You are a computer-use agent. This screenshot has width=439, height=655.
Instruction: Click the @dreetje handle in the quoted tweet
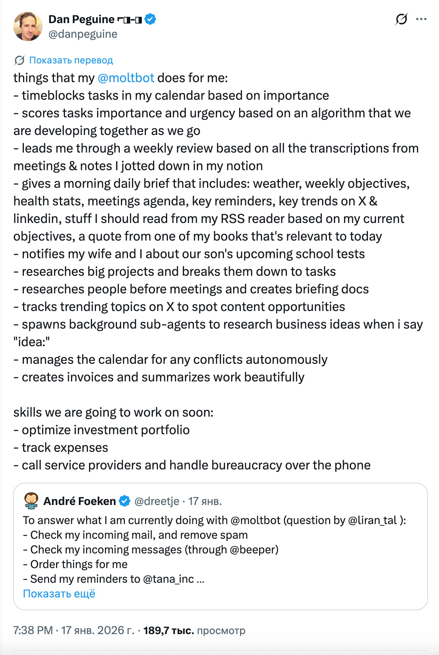(x=157, y=501)
